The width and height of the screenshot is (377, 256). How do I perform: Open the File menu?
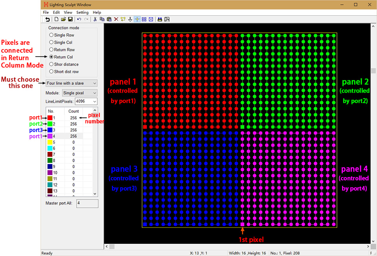coord(46,12)
